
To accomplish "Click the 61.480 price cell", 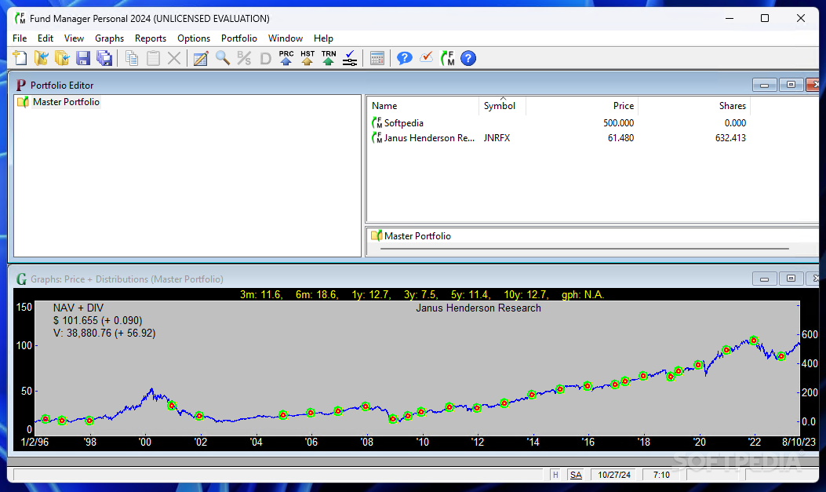I will point(620,138).
